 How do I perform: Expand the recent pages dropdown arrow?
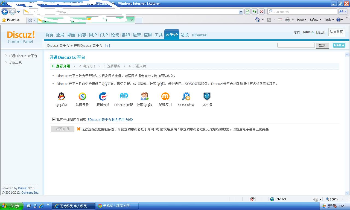(x=18, y=12)
